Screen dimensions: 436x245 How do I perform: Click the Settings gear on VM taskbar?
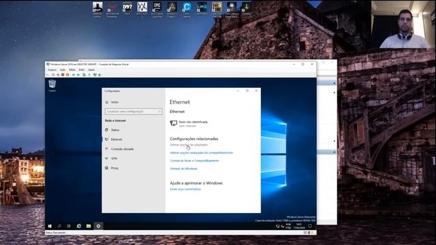pyautogui.click(x=98, y=226)
